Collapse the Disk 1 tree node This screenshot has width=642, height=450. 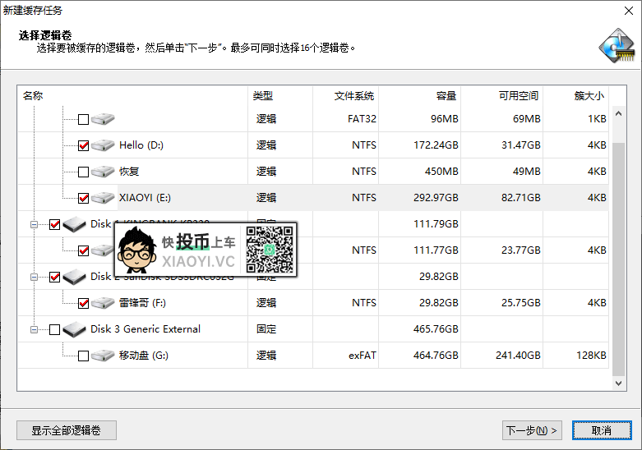[x=34, y=224]
